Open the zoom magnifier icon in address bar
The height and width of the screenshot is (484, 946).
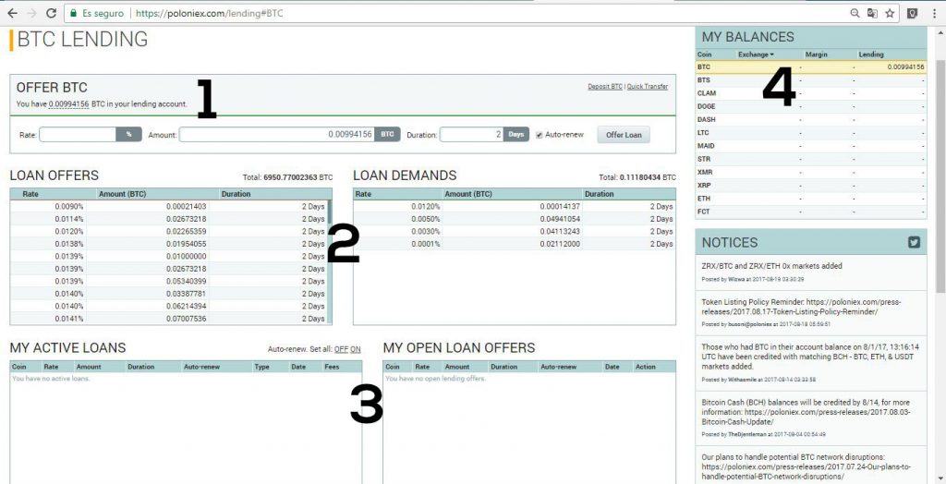pyautogui.click(x=855, y=13)
